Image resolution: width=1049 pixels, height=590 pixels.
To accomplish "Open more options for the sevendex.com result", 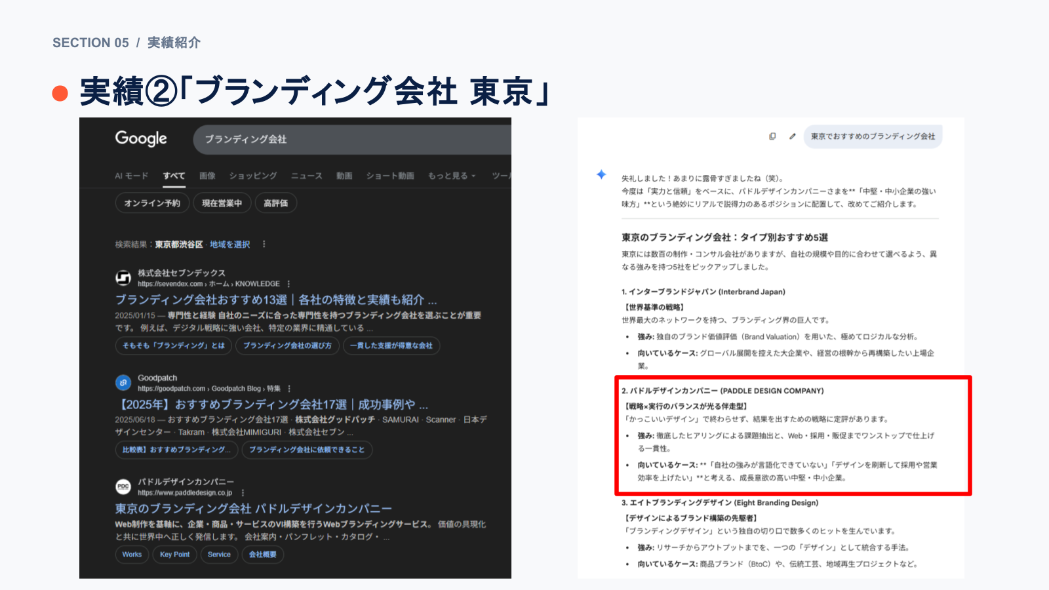I will [x=289, y=284].
